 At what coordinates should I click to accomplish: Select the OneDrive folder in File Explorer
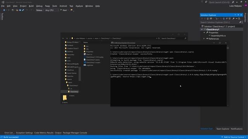69,70
